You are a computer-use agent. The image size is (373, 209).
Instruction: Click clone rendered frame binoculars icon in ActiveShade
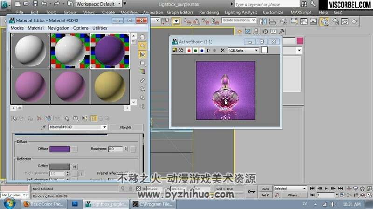[x=181, y=50]
